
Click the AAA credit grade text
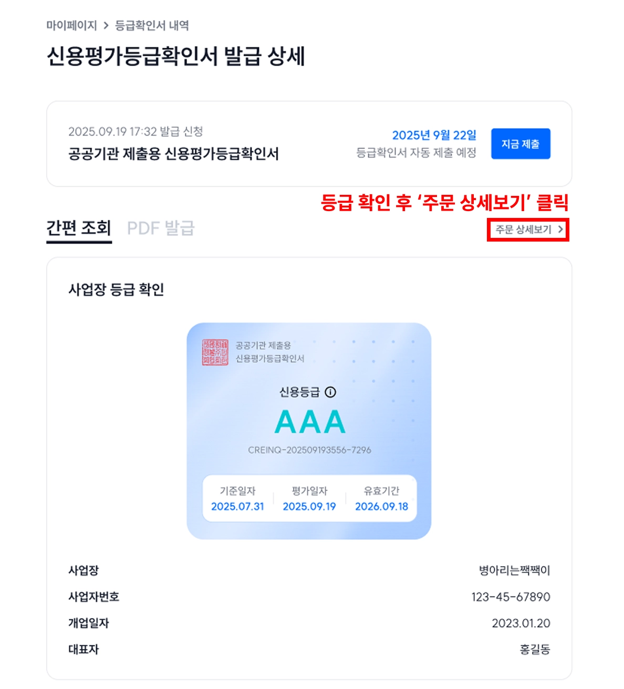[x=310, y=422]
